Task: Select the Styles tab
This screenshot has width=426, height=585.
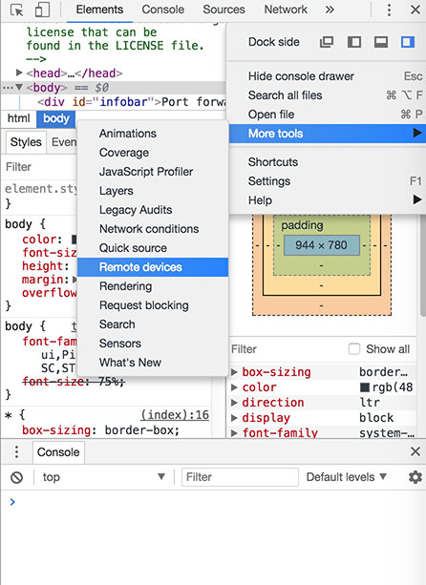Action: (26, 142)
